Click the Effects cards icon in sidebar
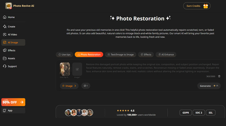Screen dimensions: 226x126 (x=5, y=50)
